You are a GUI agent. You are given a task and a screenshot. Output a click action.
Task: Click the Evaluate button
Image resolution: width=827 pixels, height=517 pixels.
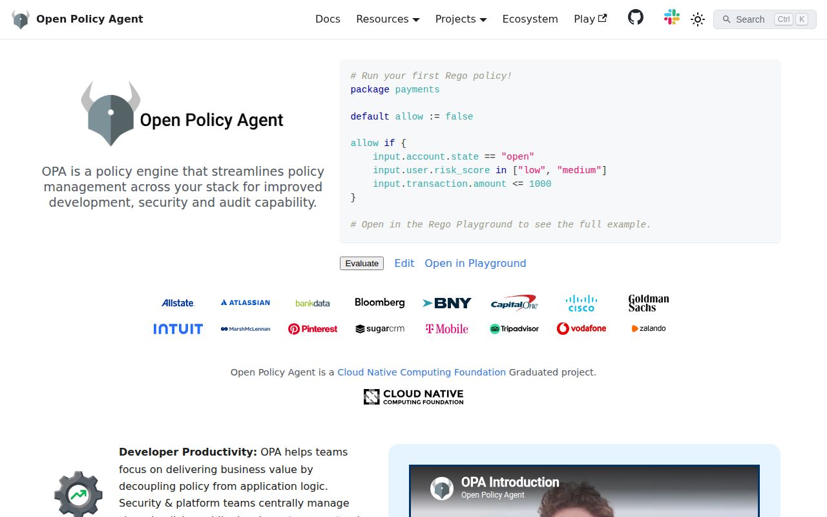362,263
